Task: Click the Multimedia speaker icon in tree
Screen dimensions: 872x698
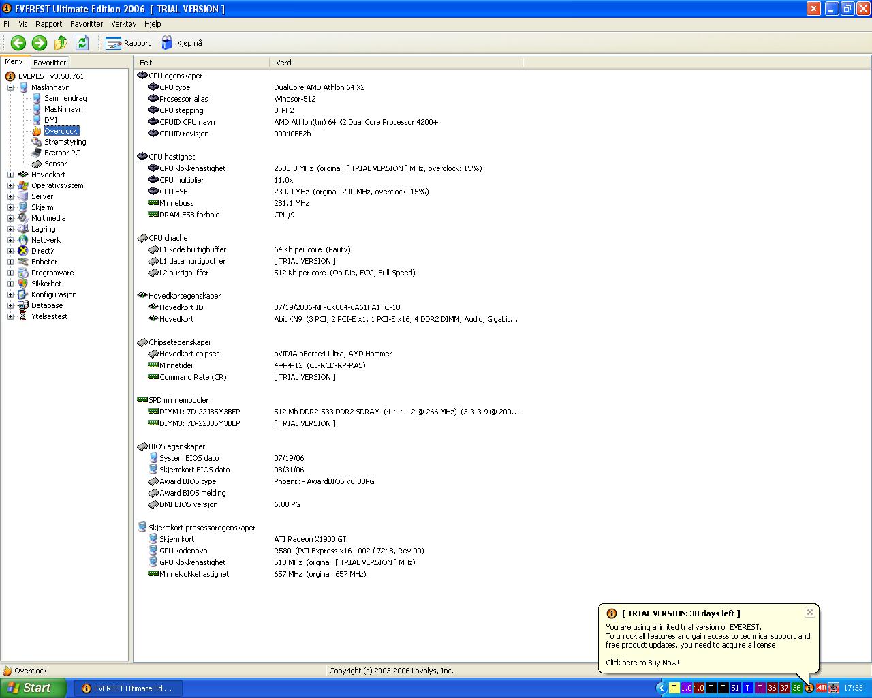Action: (x=23, y=218)
